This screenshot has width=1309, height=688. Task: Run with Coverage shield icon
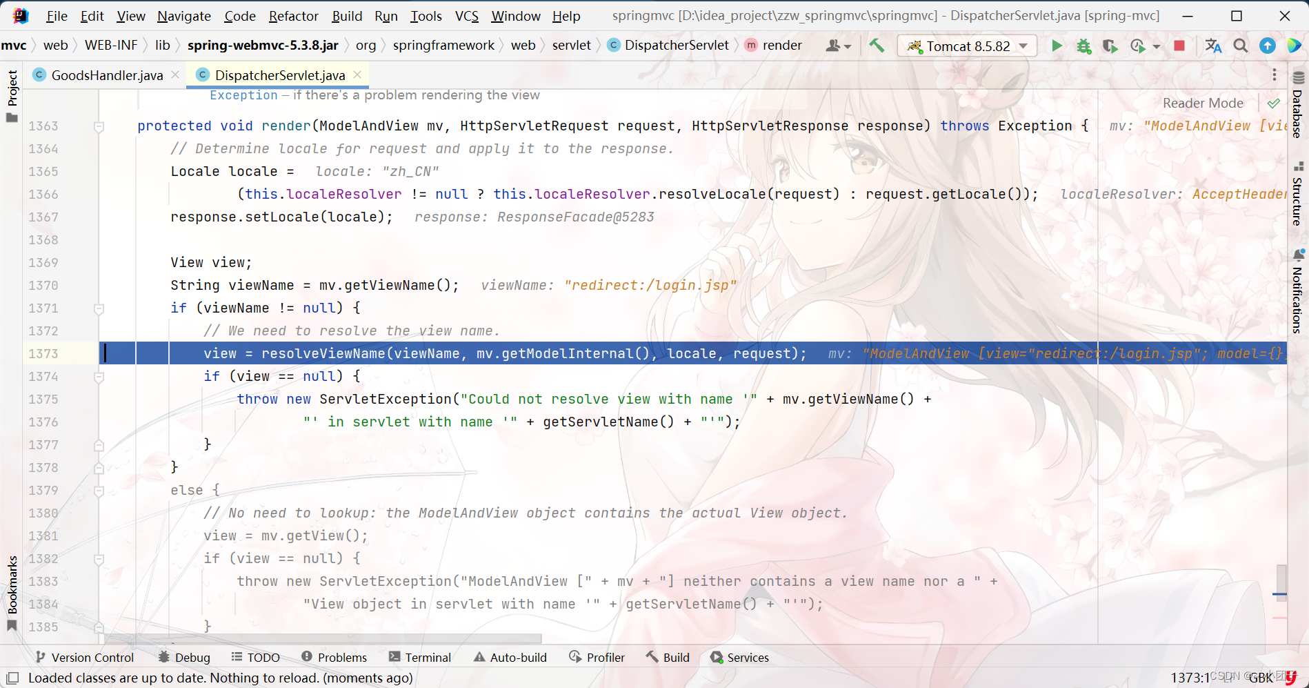tap(1110, 46)
